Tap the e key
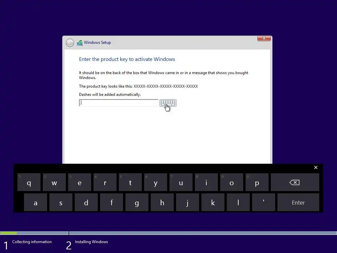 [x=80, y=182]
